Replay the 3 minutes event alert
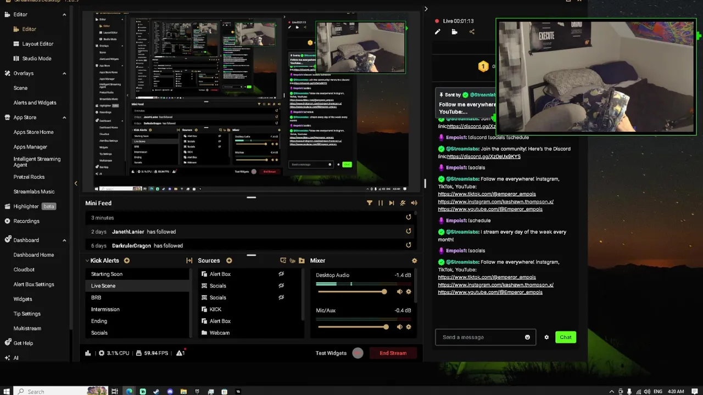The width and height of the screenshot is (703, 395). coord(408,217)
